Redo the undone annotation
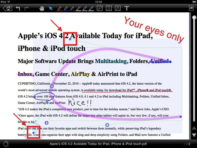Viewport: 197px width, 148px height. (26, 8)
